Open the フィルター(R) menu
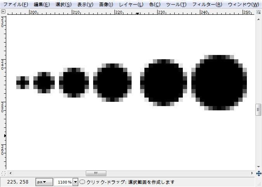 click(x=207, y=5)
